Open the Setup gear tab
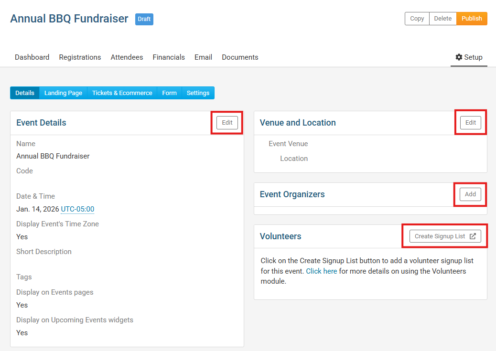Viewport: 496px width, 351px height. tap(469, 57)
